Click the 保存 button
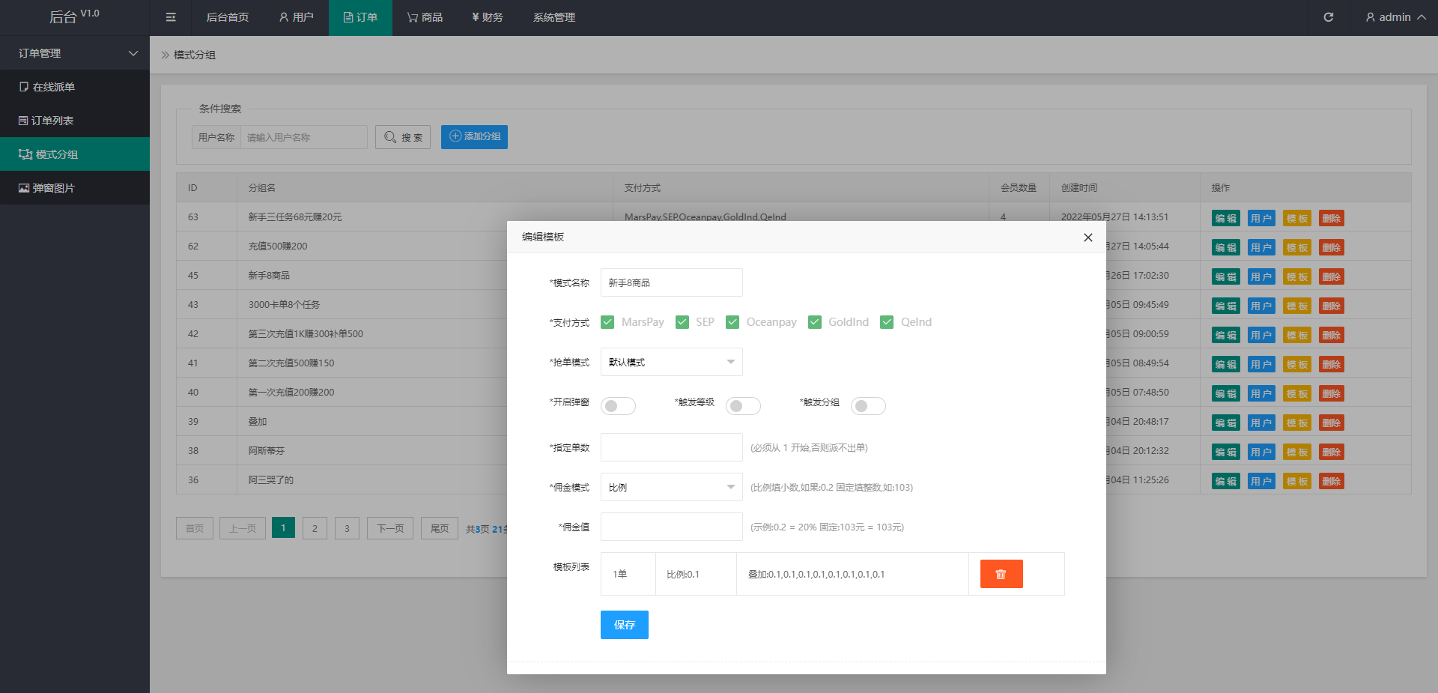 tap(624, 625)
